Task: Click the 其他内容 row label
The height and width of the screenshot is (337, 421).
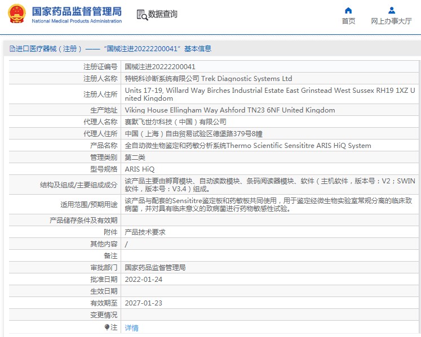Action: pos(104,244)
